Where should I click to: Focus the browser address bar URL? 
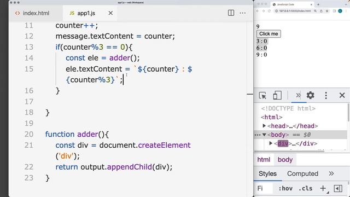[295, 11]
